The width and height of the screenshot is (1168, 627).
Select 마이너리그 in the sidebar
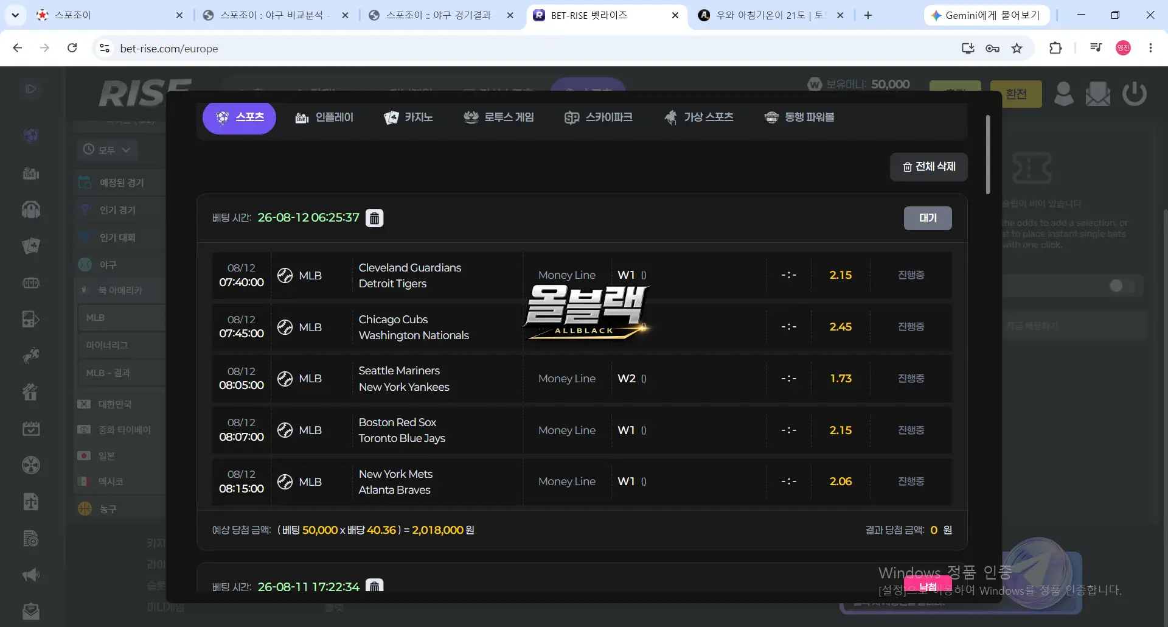pos(122,345)
